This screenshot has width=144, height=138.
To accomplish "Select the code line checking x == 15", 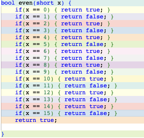I will [x=72, y=113].
